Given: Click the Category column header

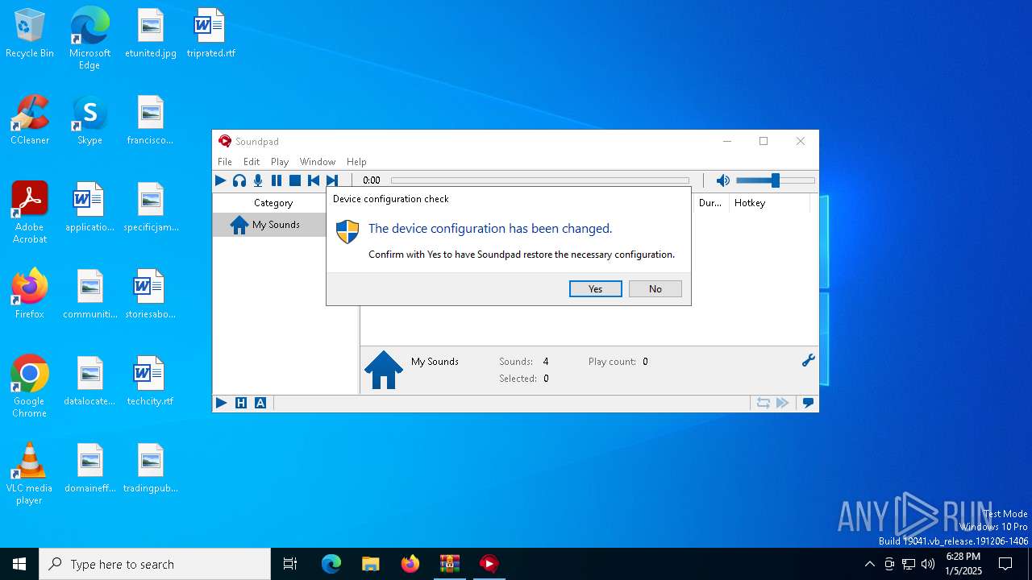Looking at the screenshot, I should [273, 203].
